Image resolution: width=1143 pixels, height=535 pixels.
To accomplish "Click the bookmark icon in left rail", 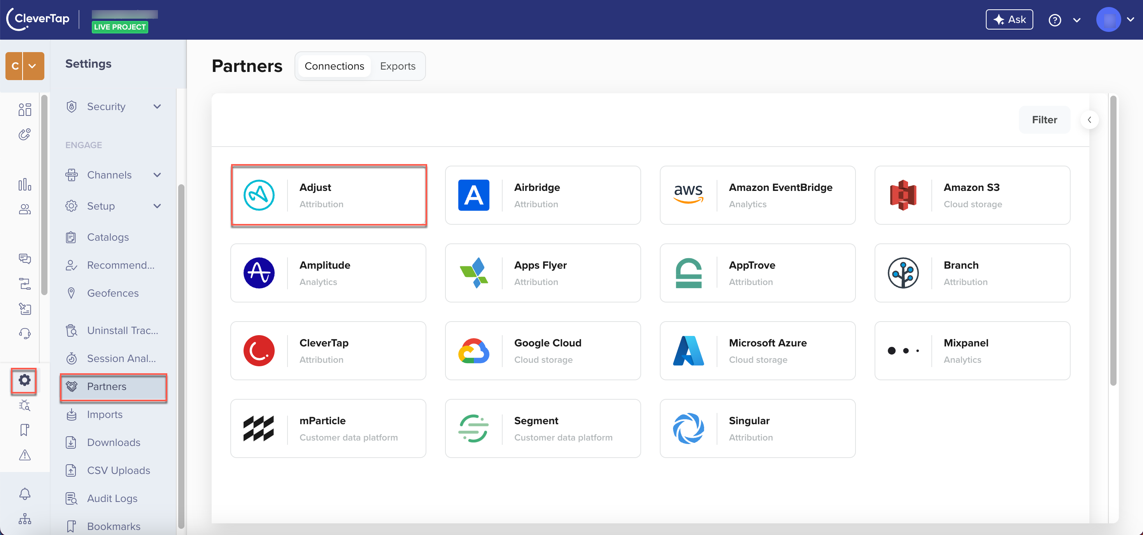I will point(25,430).
